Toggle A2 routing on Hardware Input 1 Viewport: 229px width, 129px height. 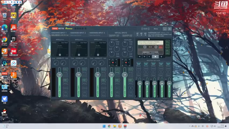click(66, 73)
